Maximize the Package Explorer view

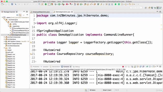click(x=27, y=12)
